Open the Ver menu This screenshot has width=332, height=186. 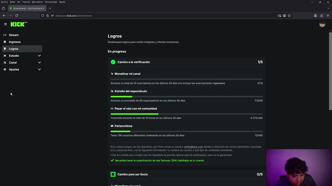pos(19,2)
